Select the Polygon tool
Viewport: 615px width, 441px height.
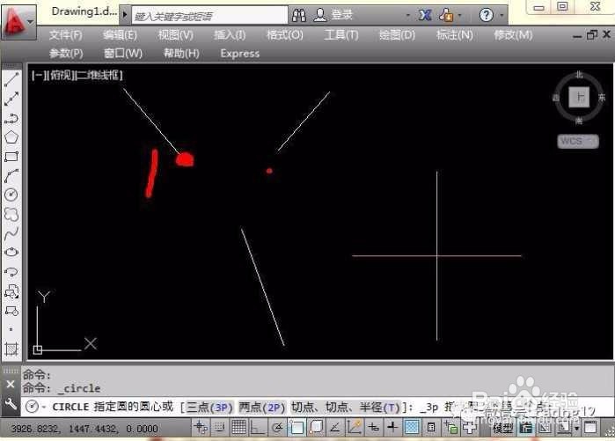(11, 137)
